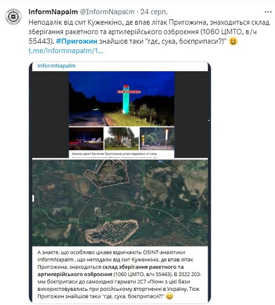The height and width of the screenshot is (305, 275).
Task: Click the tweet body text paragraph
Action: coord(149,32)
